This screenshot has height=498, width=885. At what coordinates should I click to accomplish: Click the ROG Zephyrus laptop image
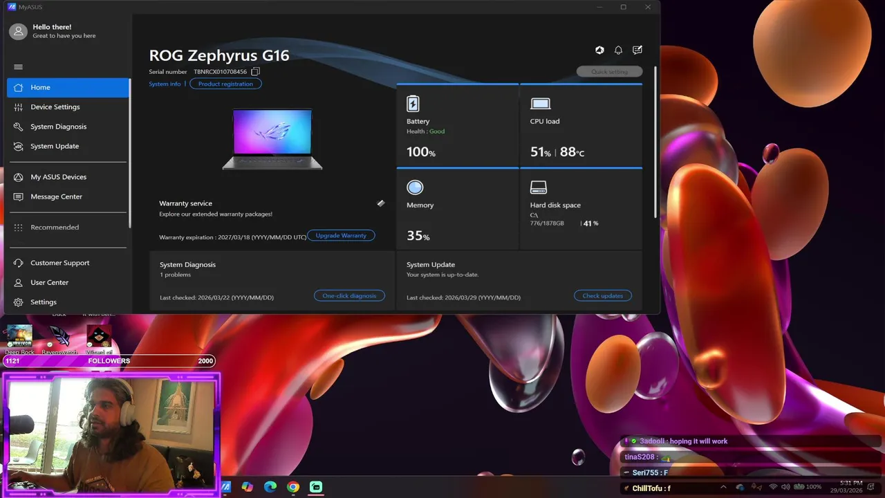[272, 139]
